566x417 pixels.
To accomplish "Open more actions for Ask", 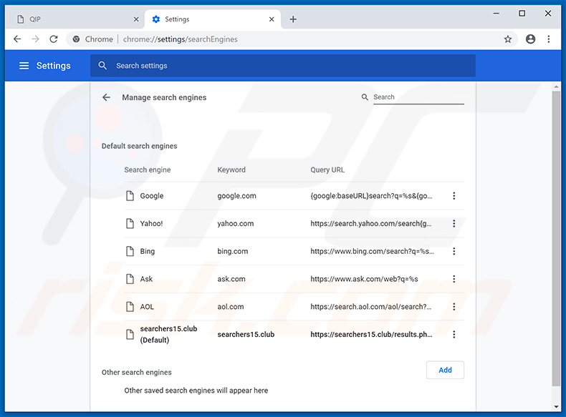I will (454, 279).
